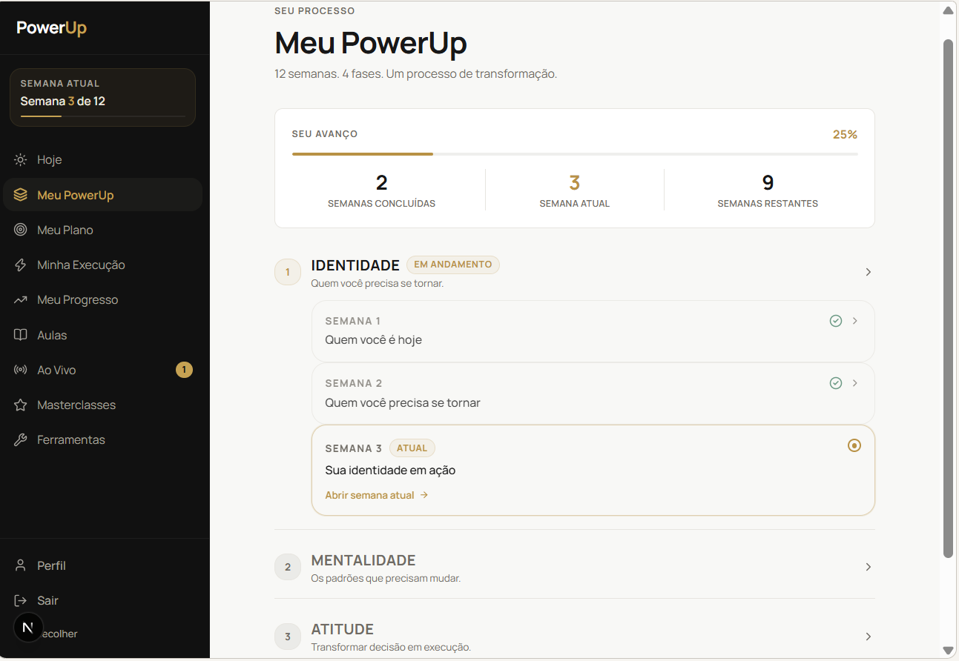Click the open book icon for Aulas
This screenshot has width=959, height=661.
21,335
